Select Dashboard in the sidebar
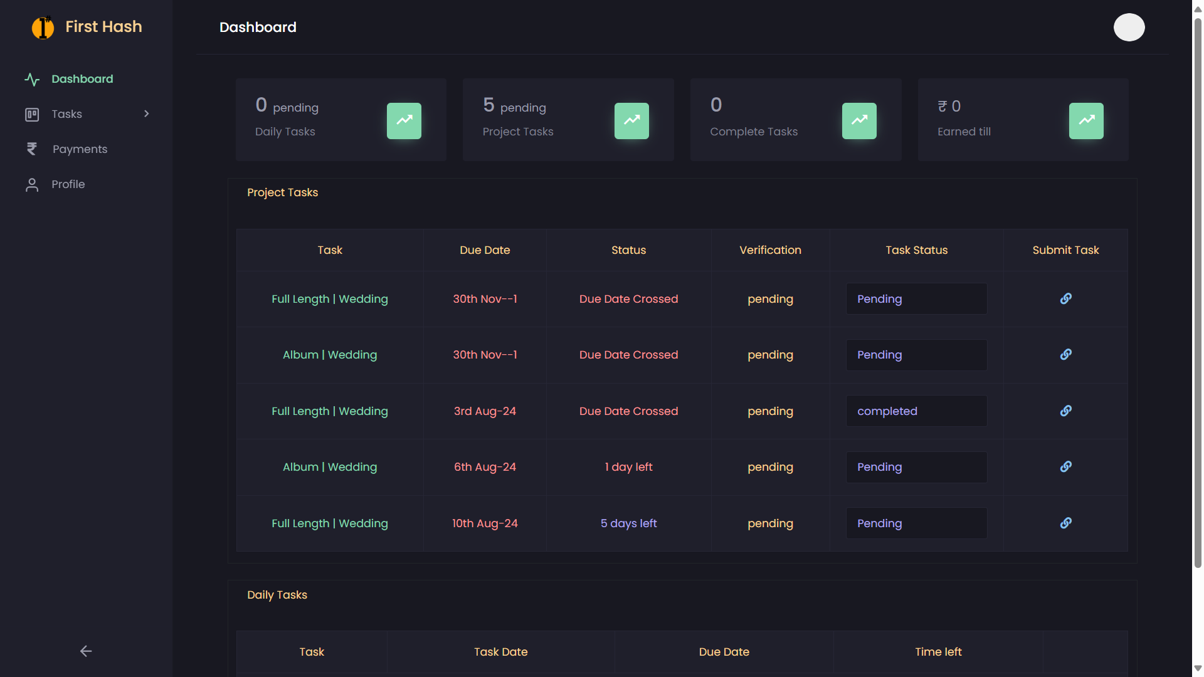Screen dimensions: 1204x677 click(x=82, y=79)
